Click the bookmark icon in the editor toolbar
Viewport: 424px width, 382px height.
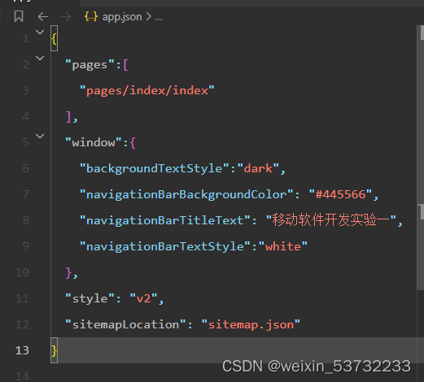pos(19,16)
